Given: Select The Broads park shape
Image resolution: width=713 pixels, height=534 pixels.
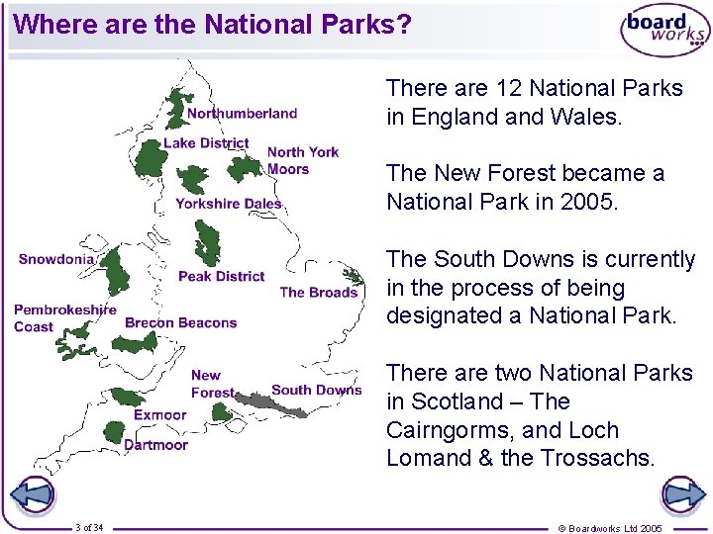Looking at the screenshot, I should pyautogui.click(x=353, y=275).
